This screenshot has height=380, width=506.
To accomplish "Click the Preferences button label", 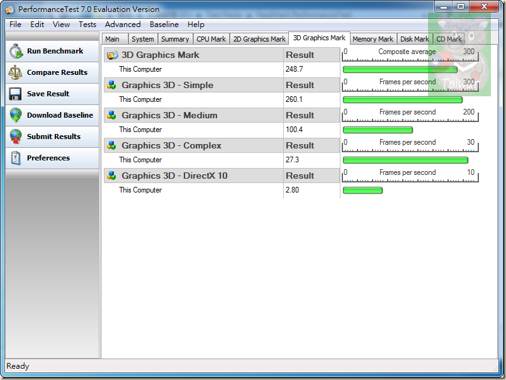I will click(48, 158).
